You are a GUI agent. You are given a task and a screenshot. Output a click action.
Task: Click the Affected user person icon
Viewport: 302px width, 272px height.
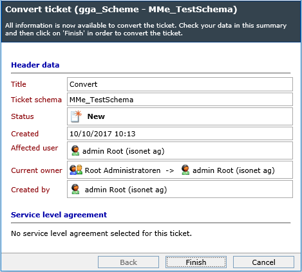click(x=75, y=150)
